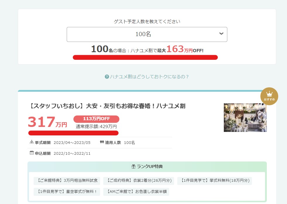Select the 【ご来館特典】3万円相当無料試食 tag
This screenshot has height=204, width=287.
(x=67, y=181)
